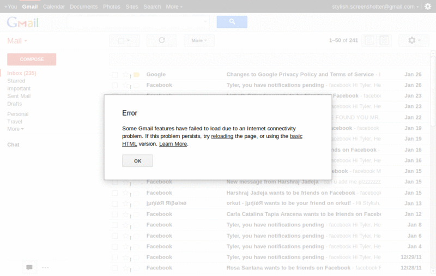Switch to Calendar in the top bar

click(53, 7)
